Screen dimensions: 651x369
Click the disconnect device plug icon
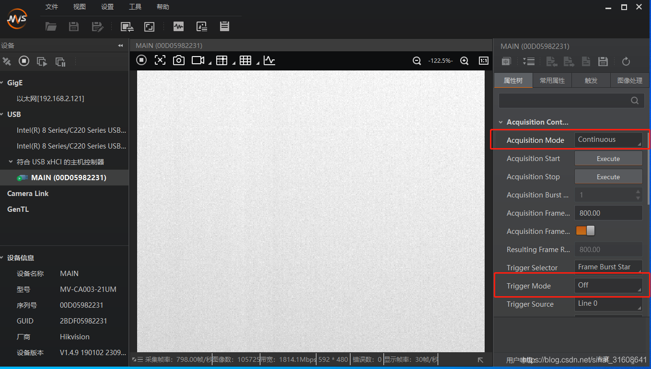(x=7, y=61)
